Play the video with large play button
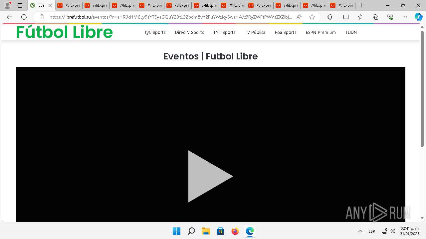The width and height of the screenshot is (426, 239). point(210,176)
